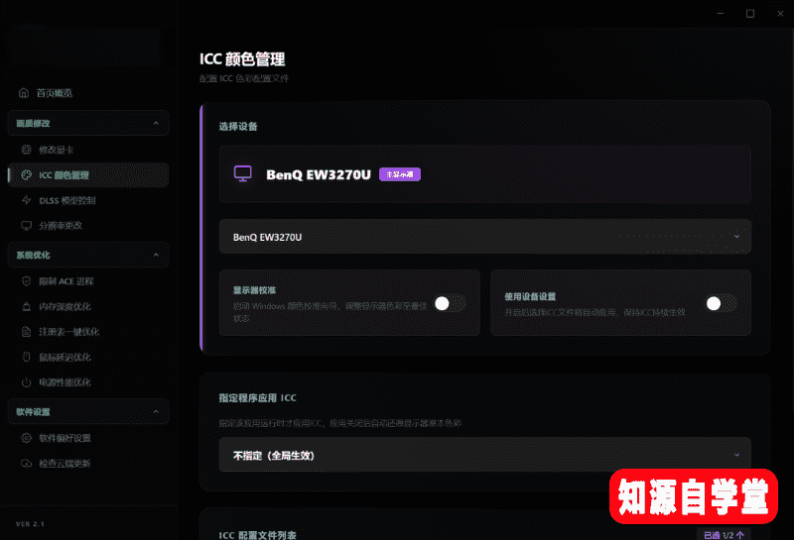794x540 pixels.
Task: Open the 不指定（全局生效）program dropdown
Action: 485,455
